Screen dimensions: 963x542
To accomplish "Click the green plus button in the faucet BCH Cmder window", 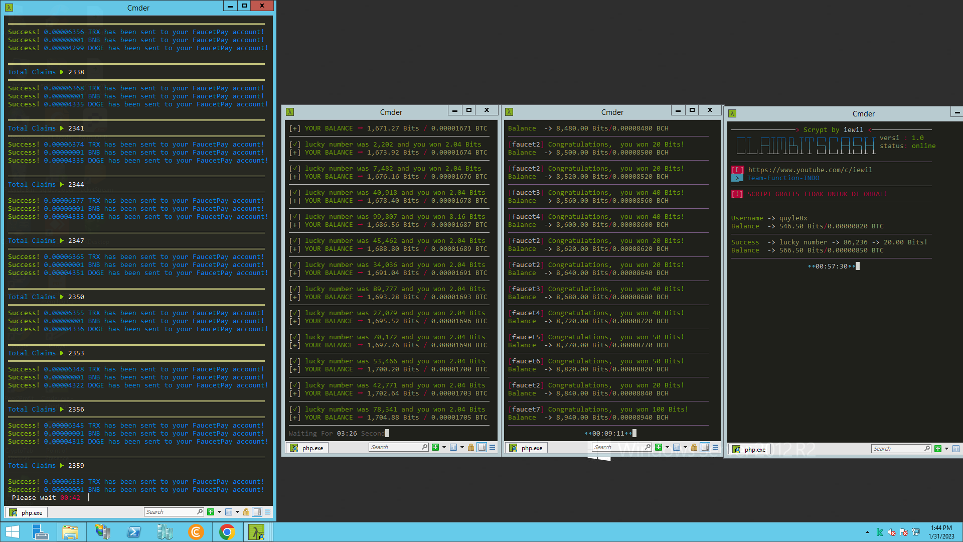I will (659, 447).
